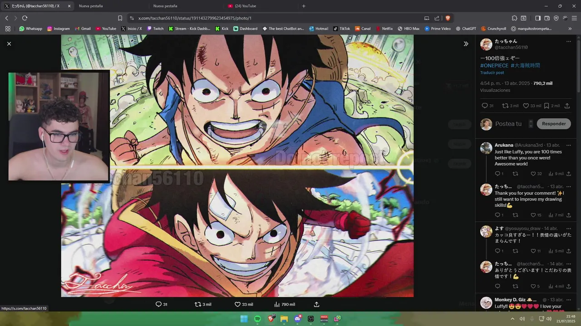
Task: Open @yosuyosu_draw profile avatar
Action: coord(486,231)
